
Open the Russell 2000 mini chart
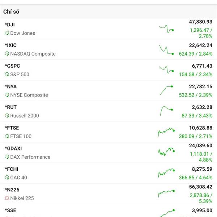(x=166, y=111)
